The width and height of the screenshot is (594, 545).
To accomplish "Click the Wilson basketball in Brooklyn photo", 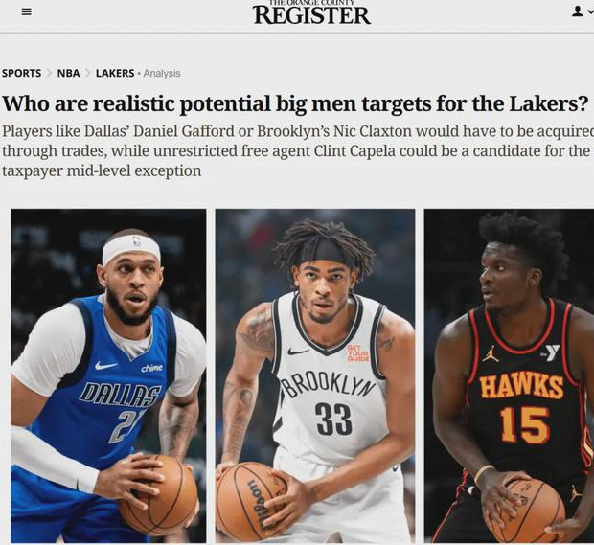I will click(x=251, y=501).
